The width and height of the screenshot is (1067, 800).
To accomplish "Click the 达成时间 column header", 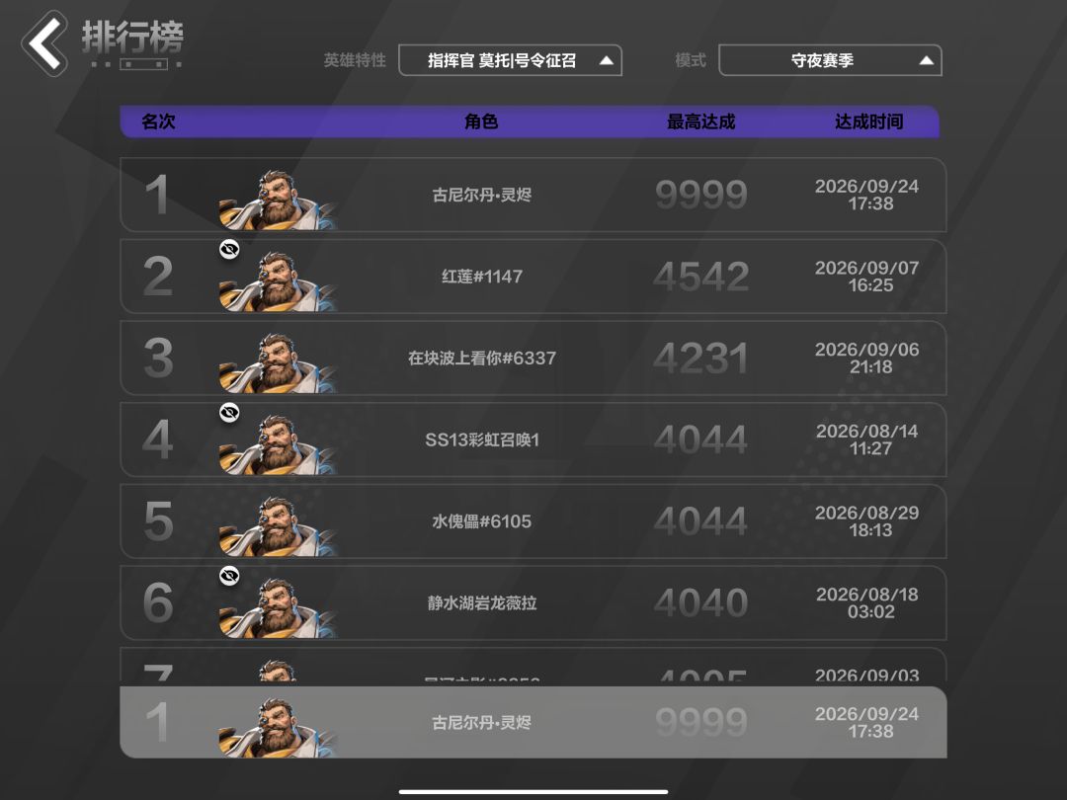I will tap(869, 121).
